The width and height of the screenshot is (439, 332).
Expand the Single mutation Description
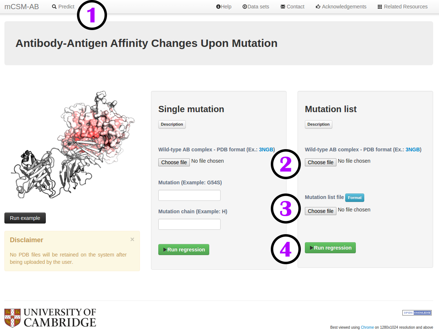click(x=172, y=124)
